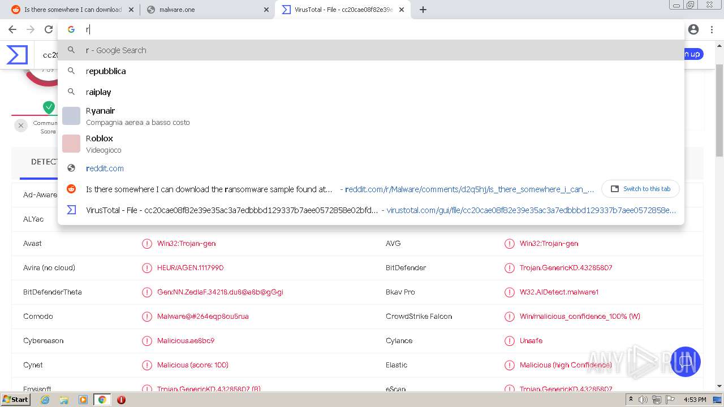This screenshot has height=407, width=724.
Task: Select the VirusTotal file URL suggestion
Action: coord(370,210)
